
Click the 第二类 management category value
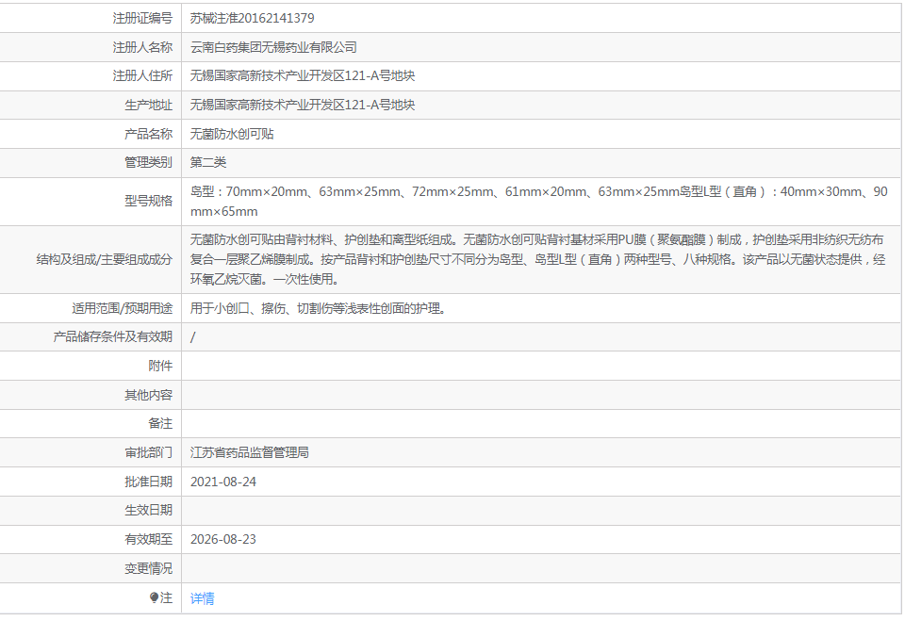coord(208,162)
